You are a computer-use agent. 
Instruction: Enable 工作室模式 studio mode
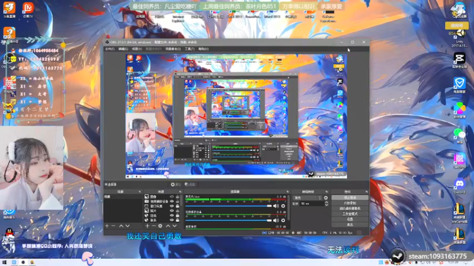point(350,214)
